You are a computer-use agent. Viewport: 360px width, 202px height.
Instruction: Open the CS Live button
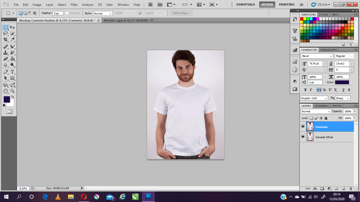[x=321, y=4]
